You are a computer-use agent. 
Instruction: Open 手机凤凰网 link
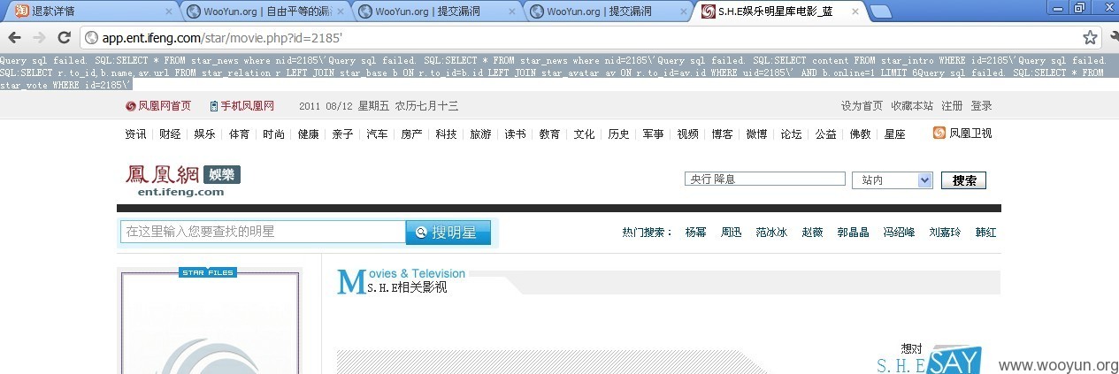(248, 106)
